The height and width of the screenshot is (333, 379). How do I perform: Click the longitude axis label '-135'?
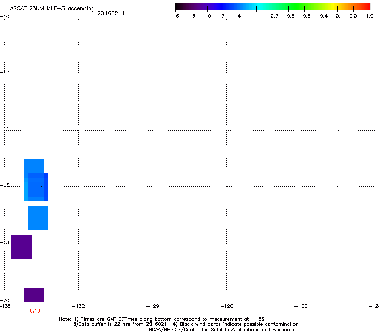click(5, 306)
